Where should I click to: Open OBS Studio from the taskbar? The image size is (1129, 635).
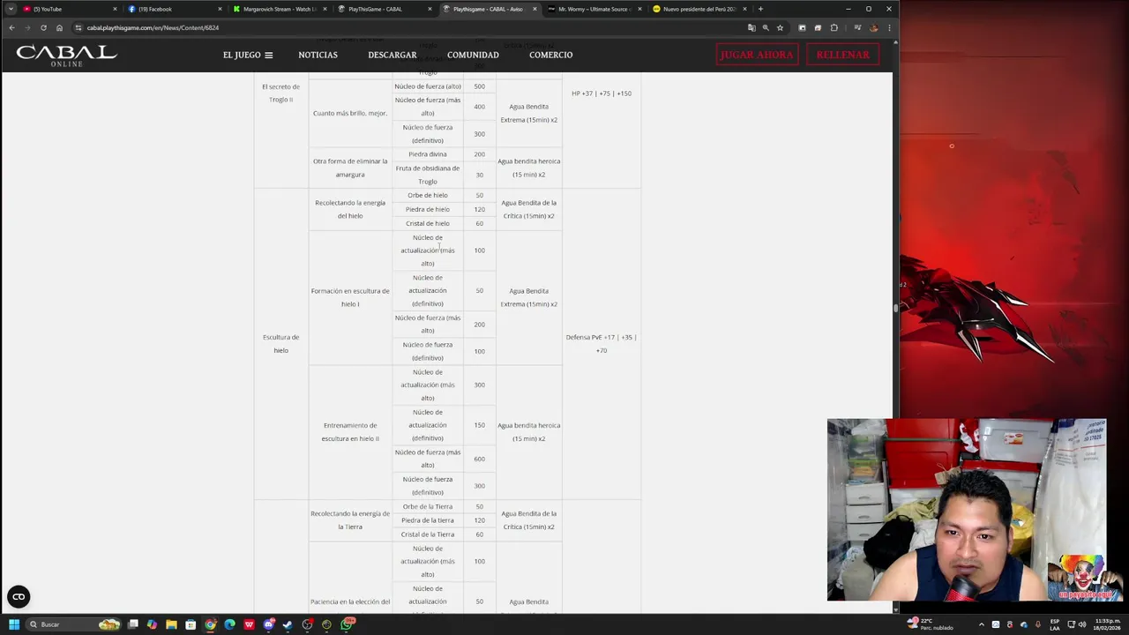coord(307,624)
